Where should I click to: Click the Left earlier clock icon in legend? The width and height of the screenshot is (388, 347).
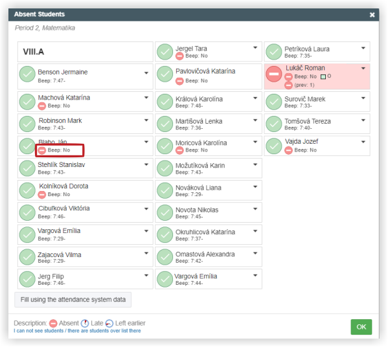pyautogui.click(x=109, y=323)
